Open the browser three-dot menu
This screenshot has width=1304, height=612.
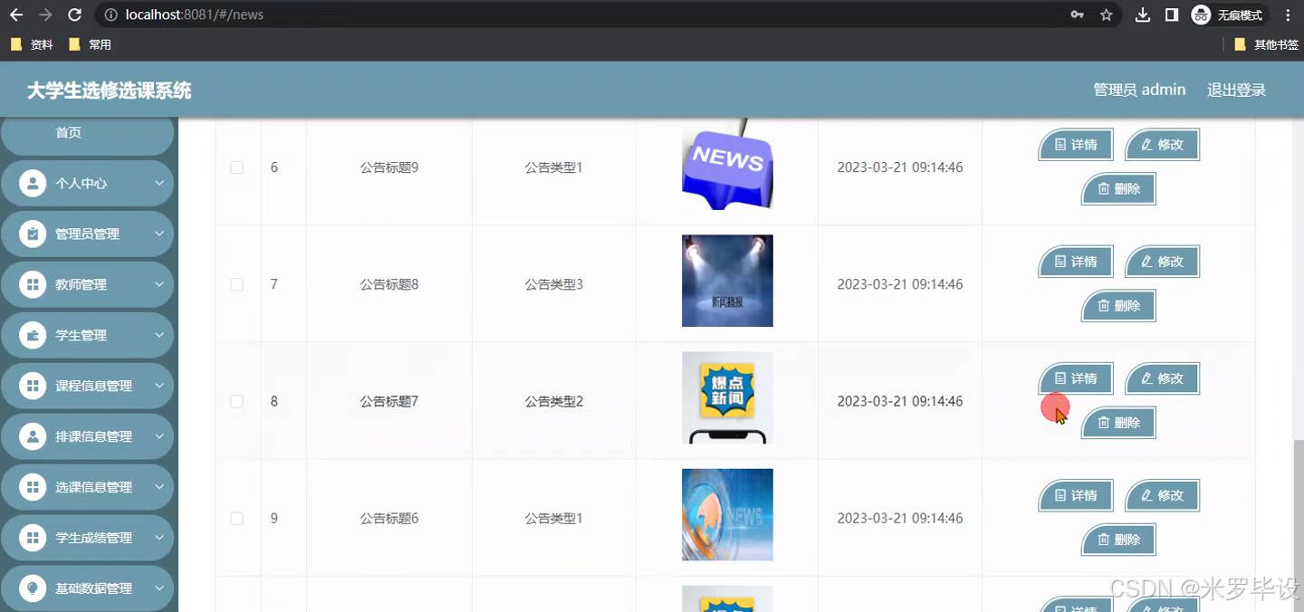coord(1288,14)
